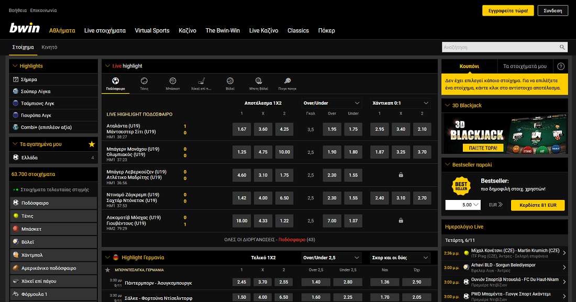
Task: Open the Arhavi BLD - Sorgun Belediyespor live event
Action: pos(505,267)
